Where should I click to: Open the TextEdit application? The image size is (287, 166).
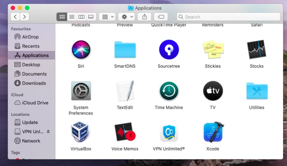125,91
